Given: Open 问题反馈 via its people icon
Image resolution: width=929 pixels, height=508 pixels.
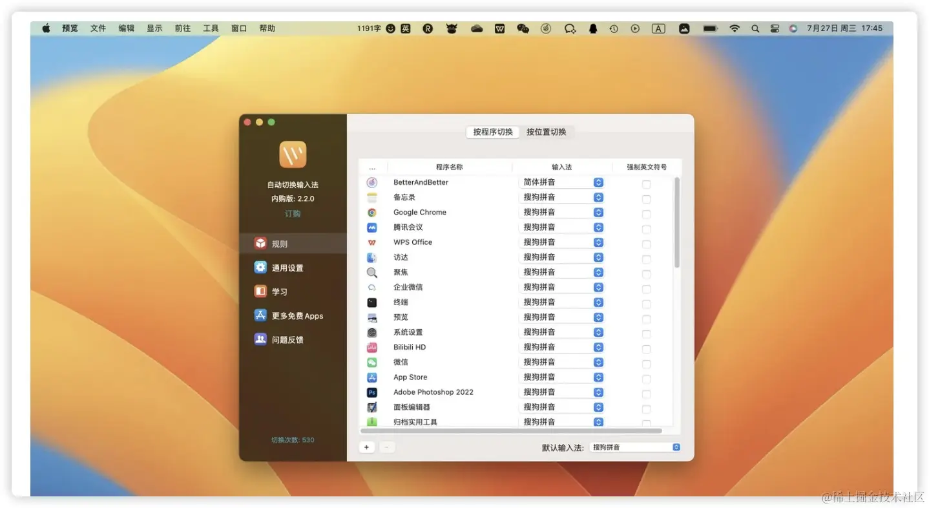Looking at the screenshot, I should pyautogui.click(x=260, y=339).
